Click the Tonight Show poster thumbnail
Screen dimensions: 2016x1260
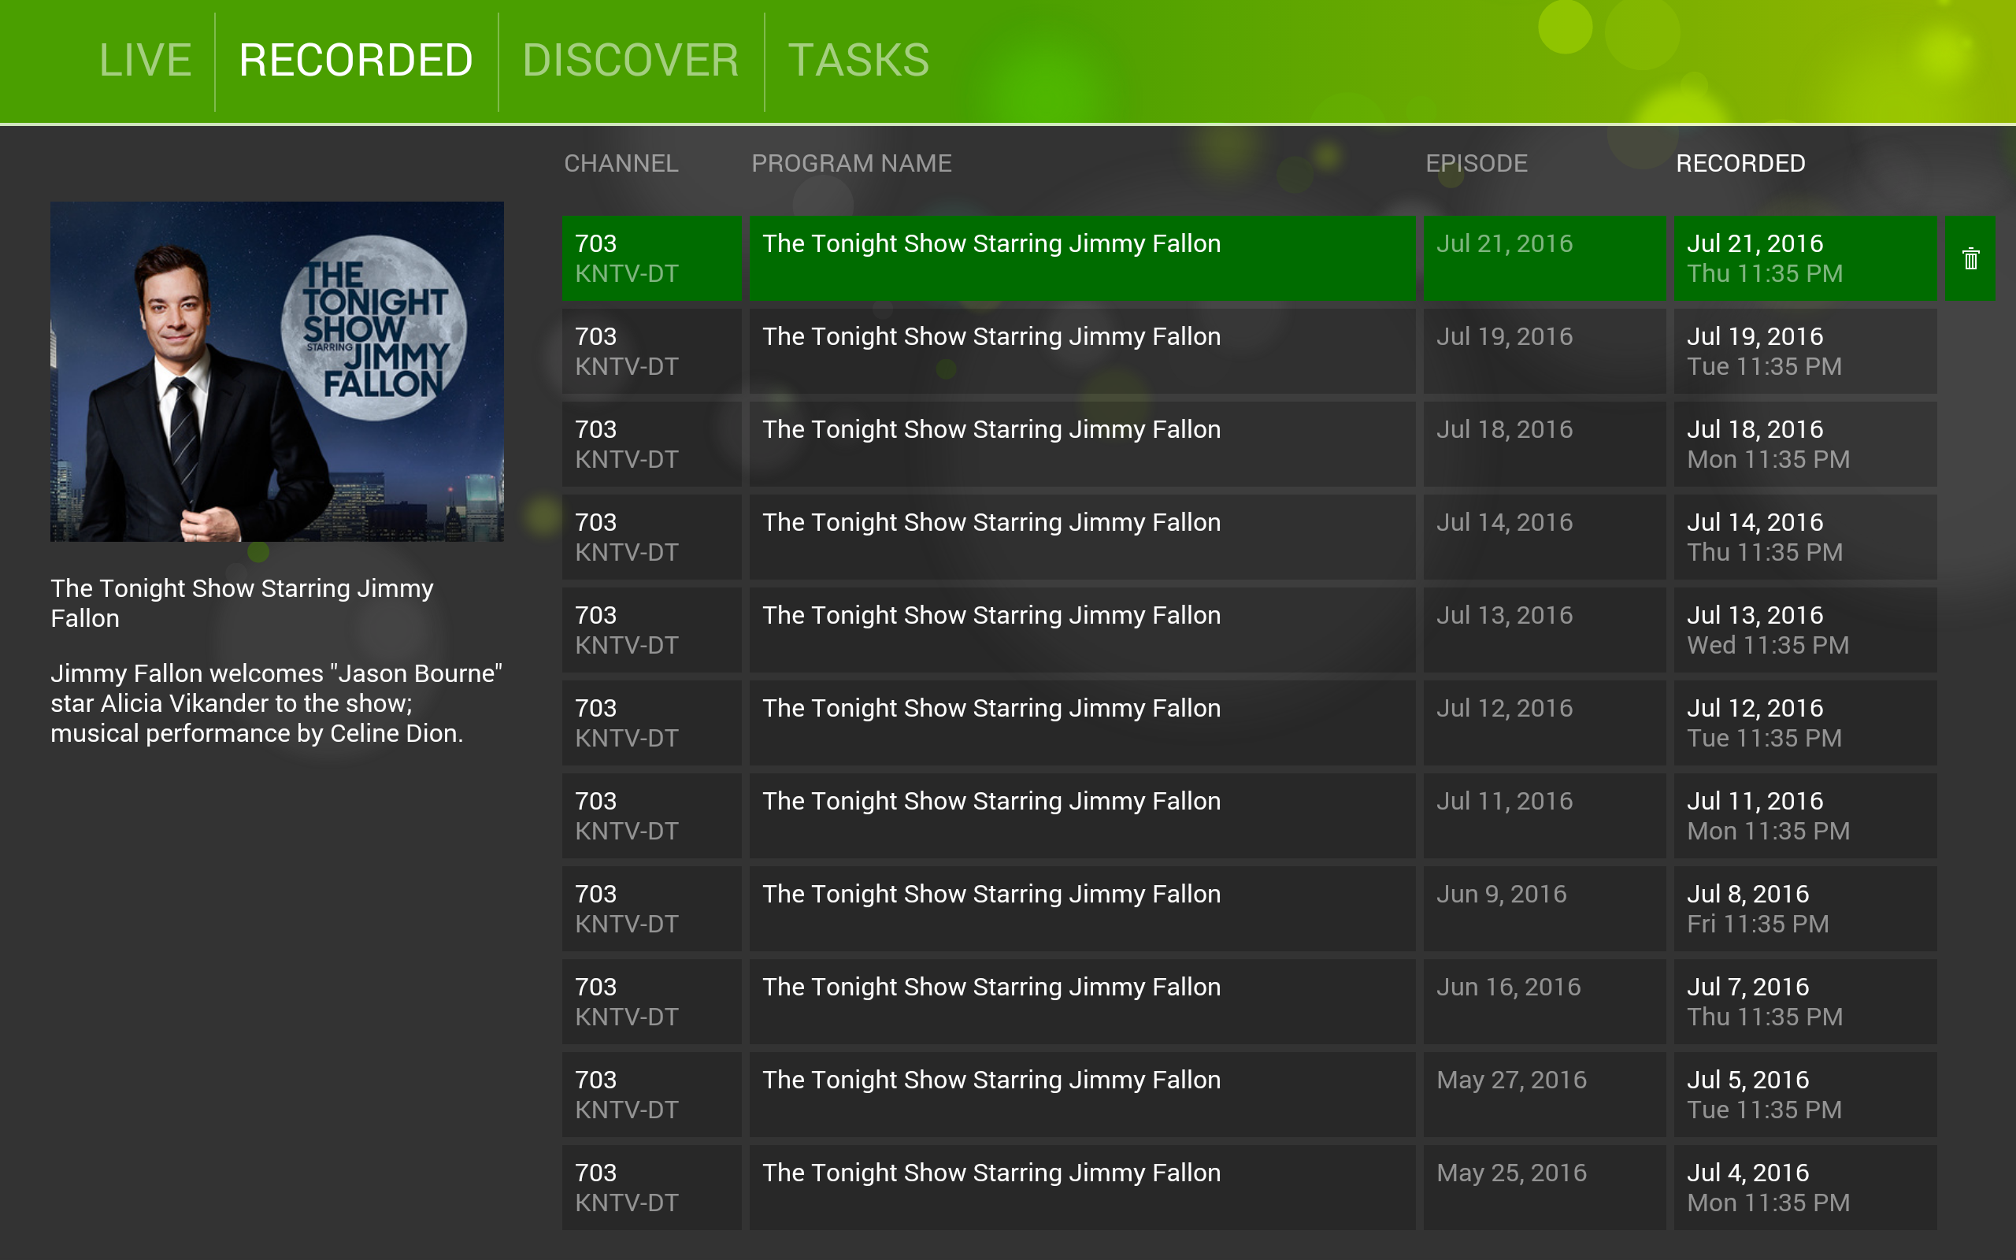click(x=276, y=371)
